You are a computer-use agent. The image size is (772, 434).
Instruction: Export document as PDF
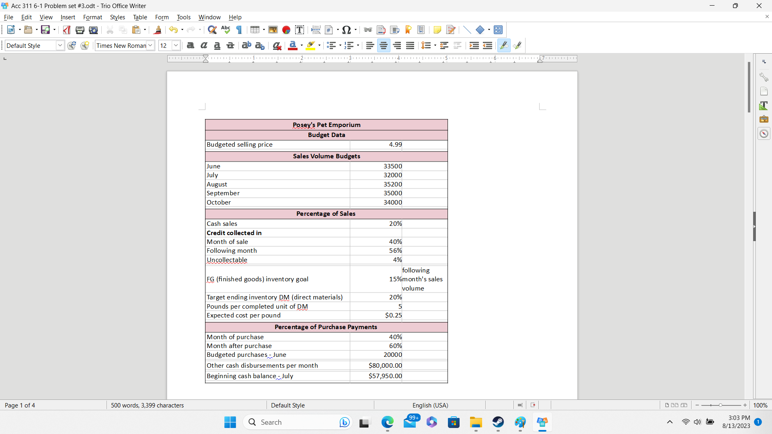click(x=66, y=30)
